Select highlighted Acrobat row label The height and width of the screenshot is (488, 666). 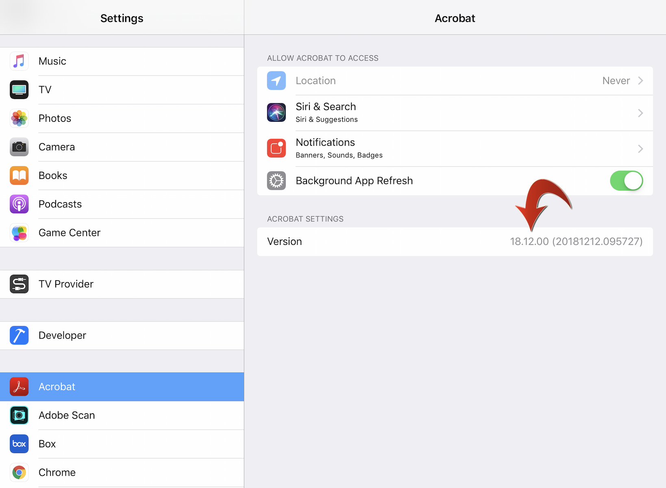[x=57, y=387]
